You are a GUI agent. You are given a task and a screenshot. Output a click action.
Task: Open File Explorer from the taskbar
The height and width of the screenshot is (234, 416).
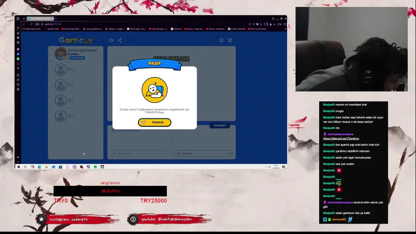tap(46, 167)
